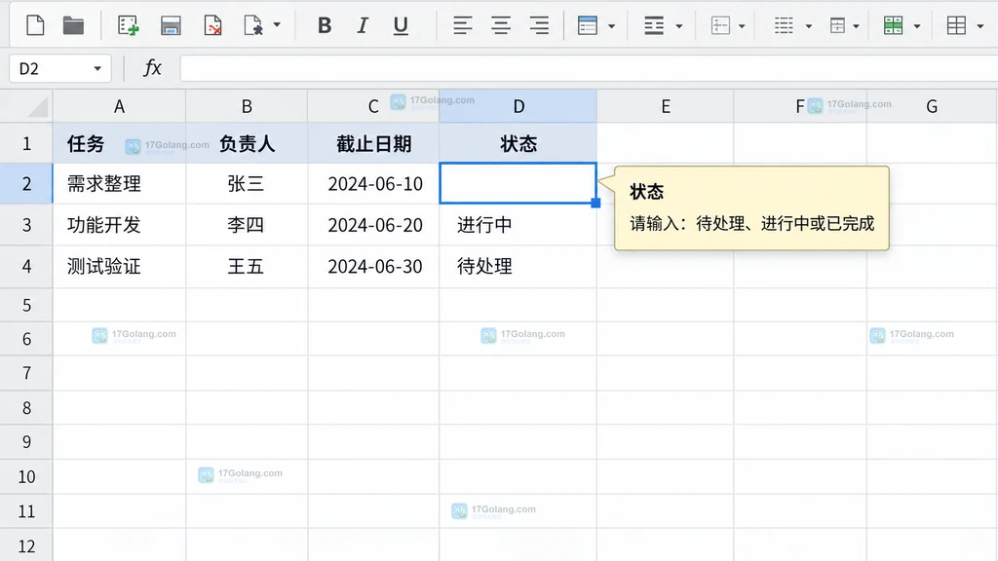Click the cell "张三"
This screenshot has width=998, height=561.
247,184
